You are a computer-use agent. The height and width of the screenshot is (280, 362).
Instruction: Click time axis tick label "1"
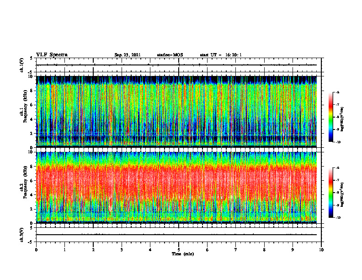click(x=64, y=250)
